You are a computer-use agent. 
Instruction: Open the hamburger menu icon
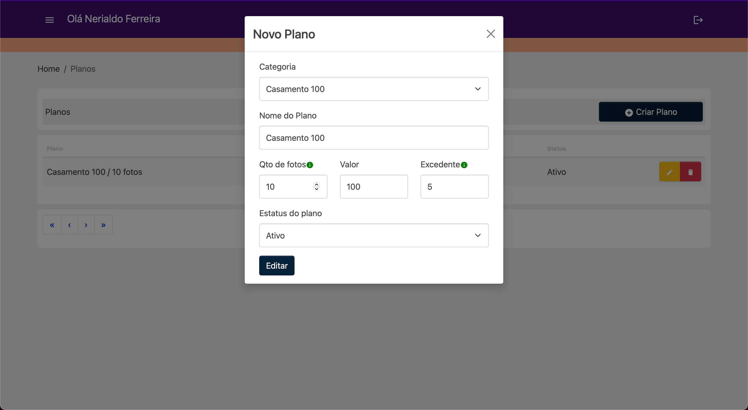tap(50, 20)
